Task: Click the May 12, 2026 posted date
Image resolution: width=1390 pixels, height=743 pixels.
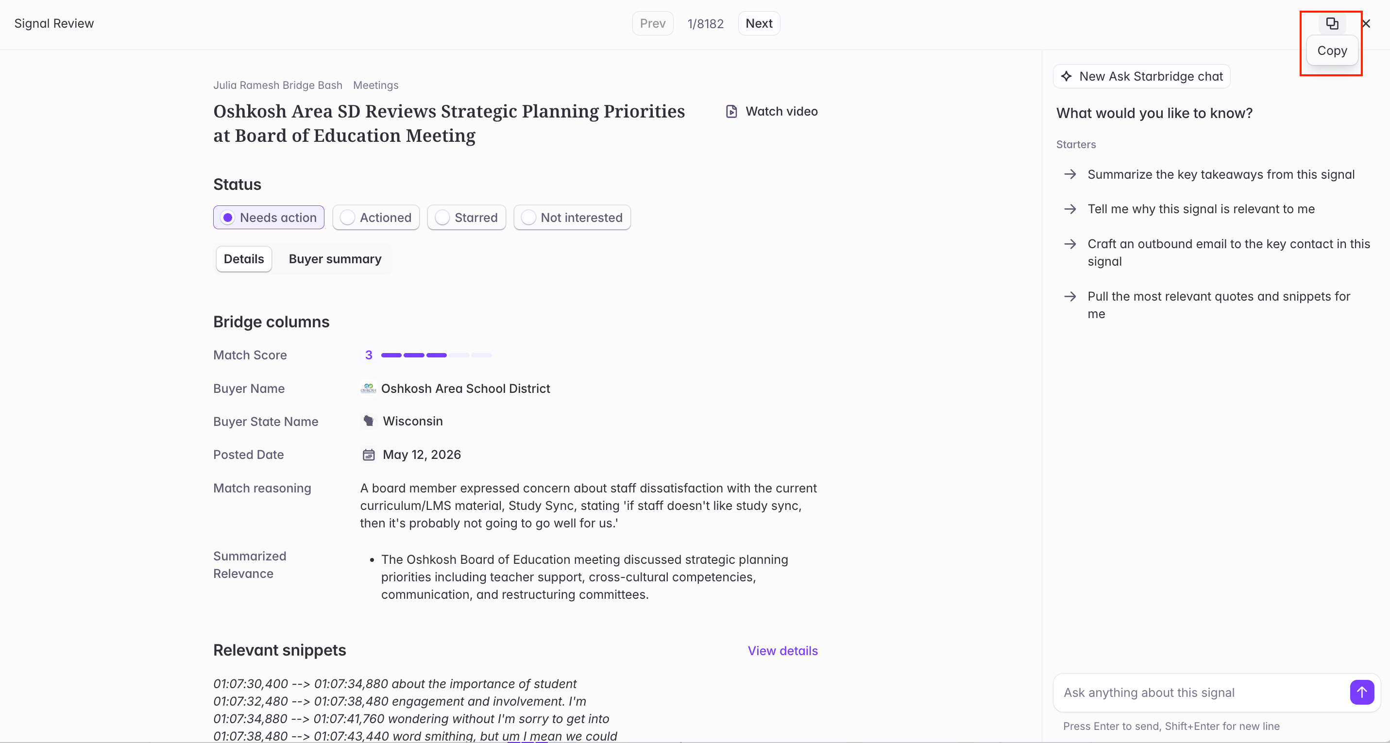Action: coord(422,455)
